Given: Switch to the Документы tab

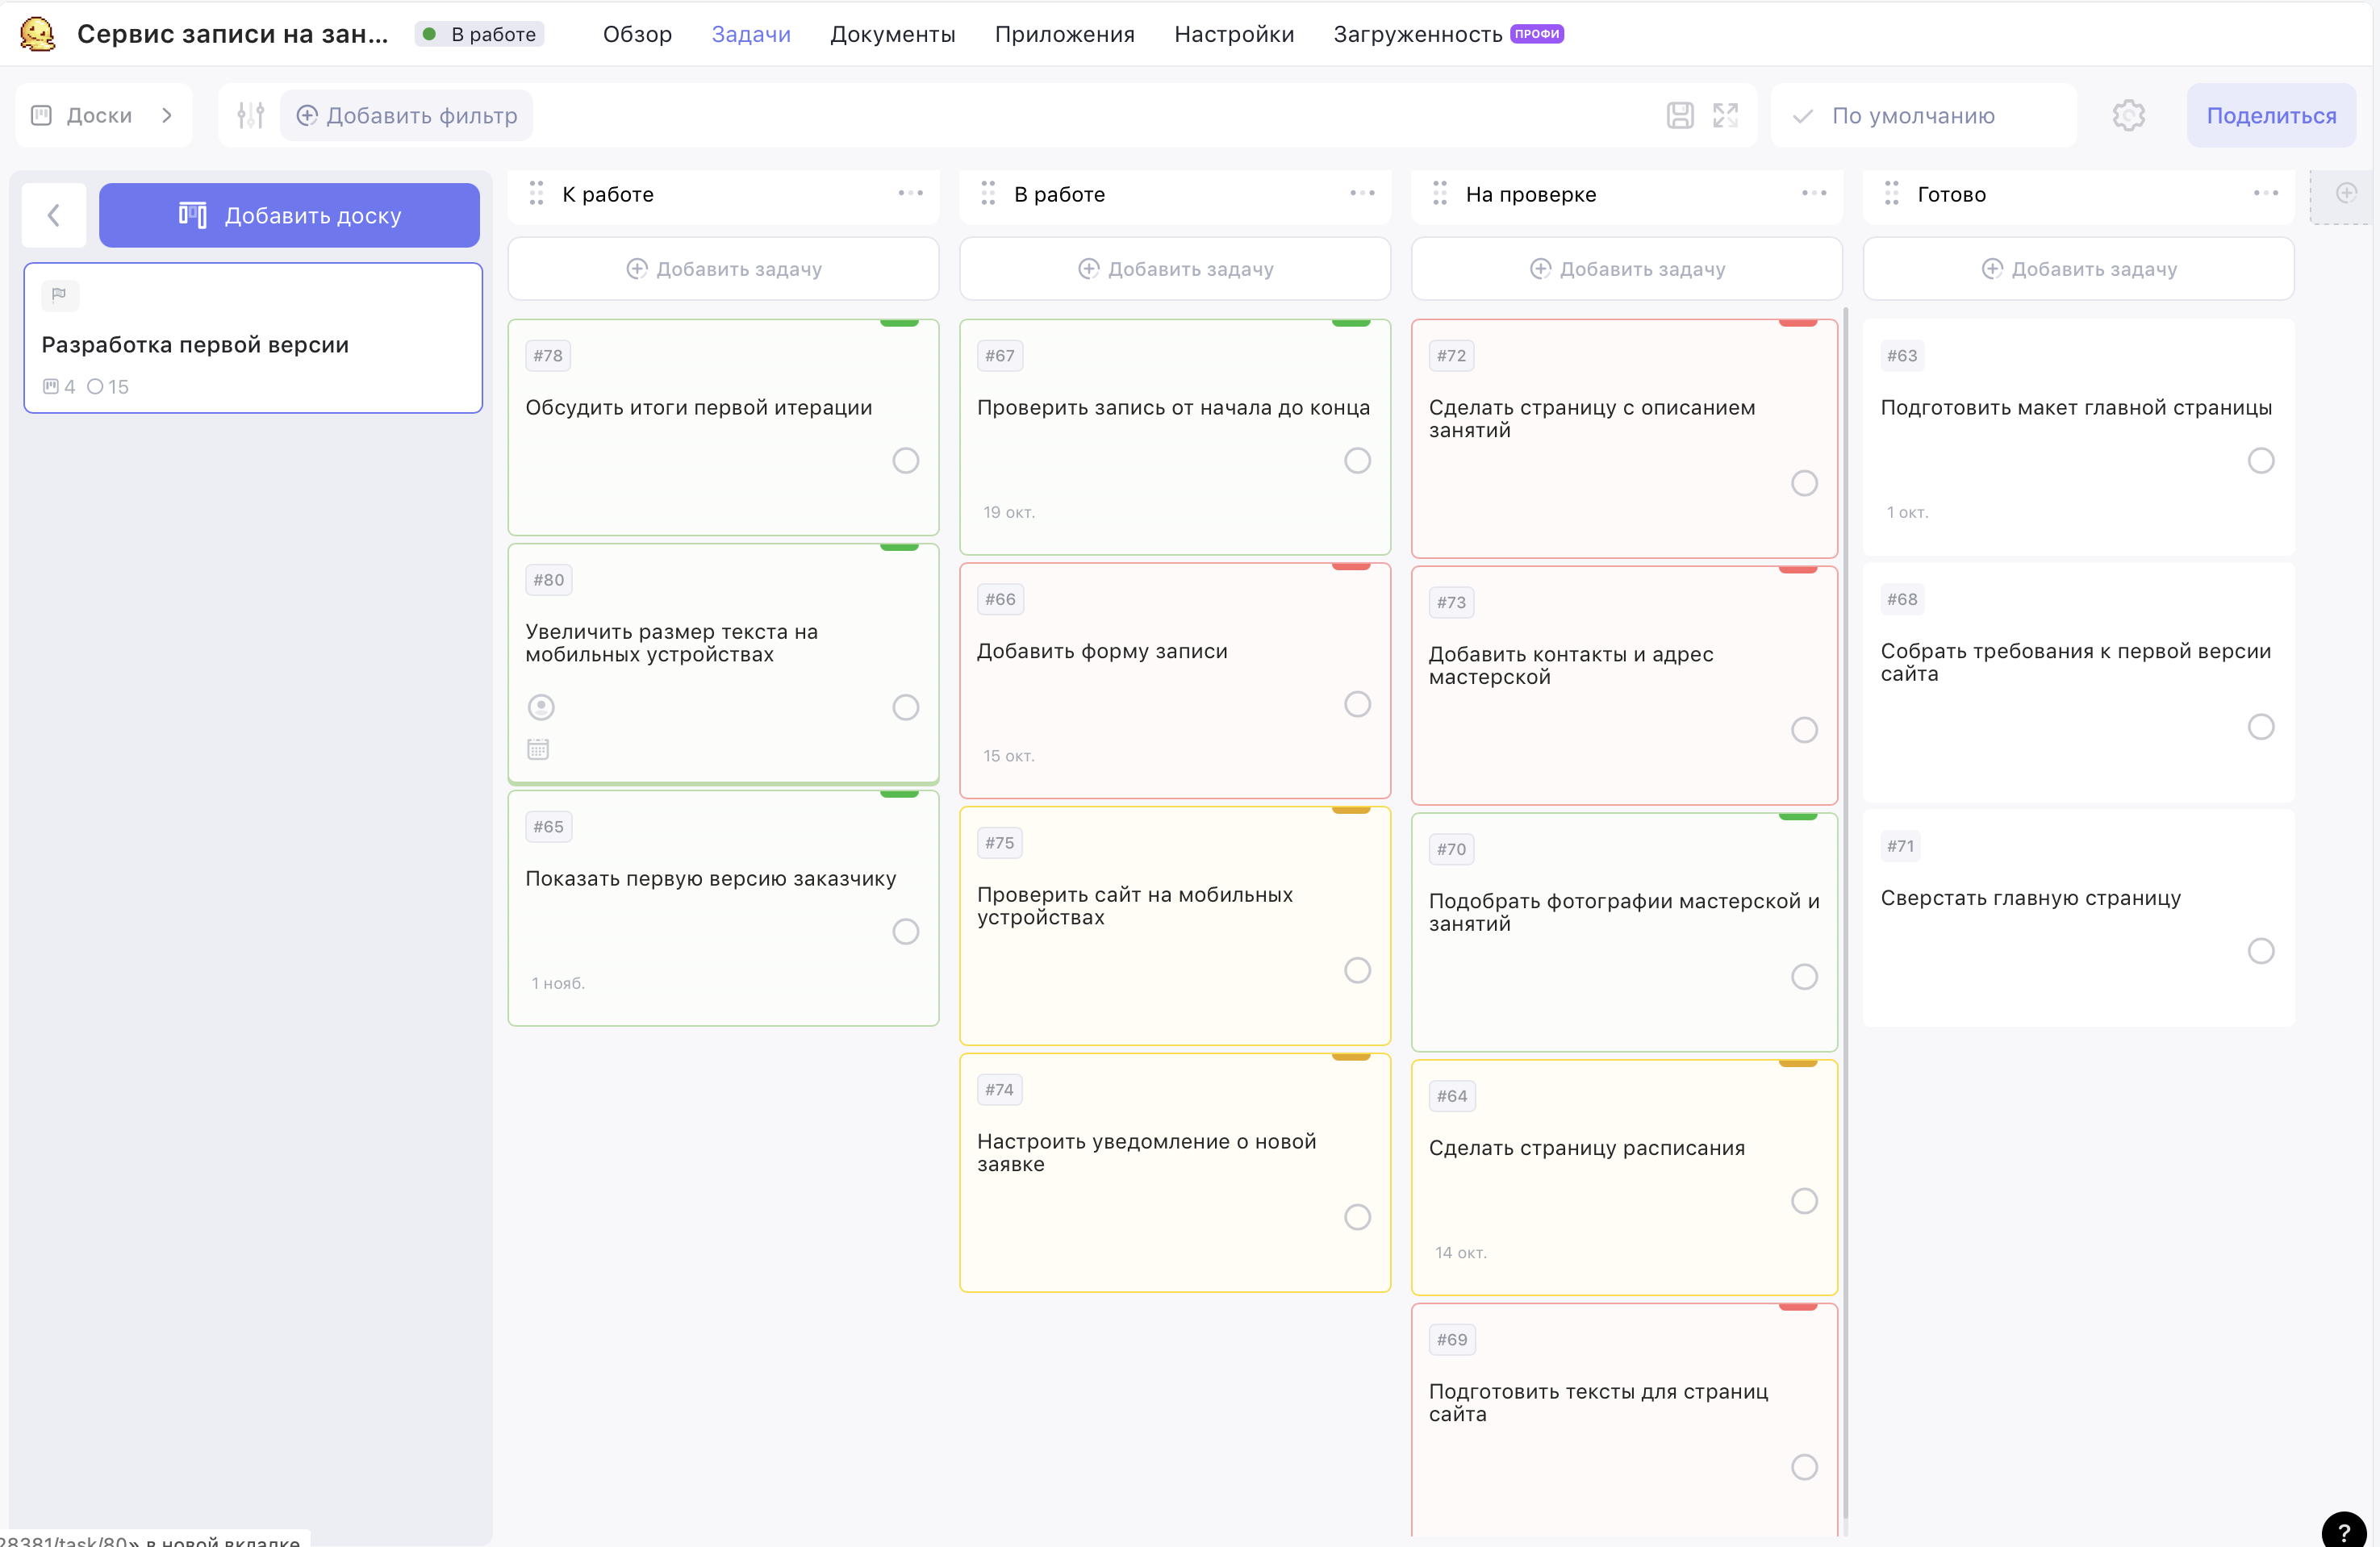Looking at the screenshot, I should point(892,34).
